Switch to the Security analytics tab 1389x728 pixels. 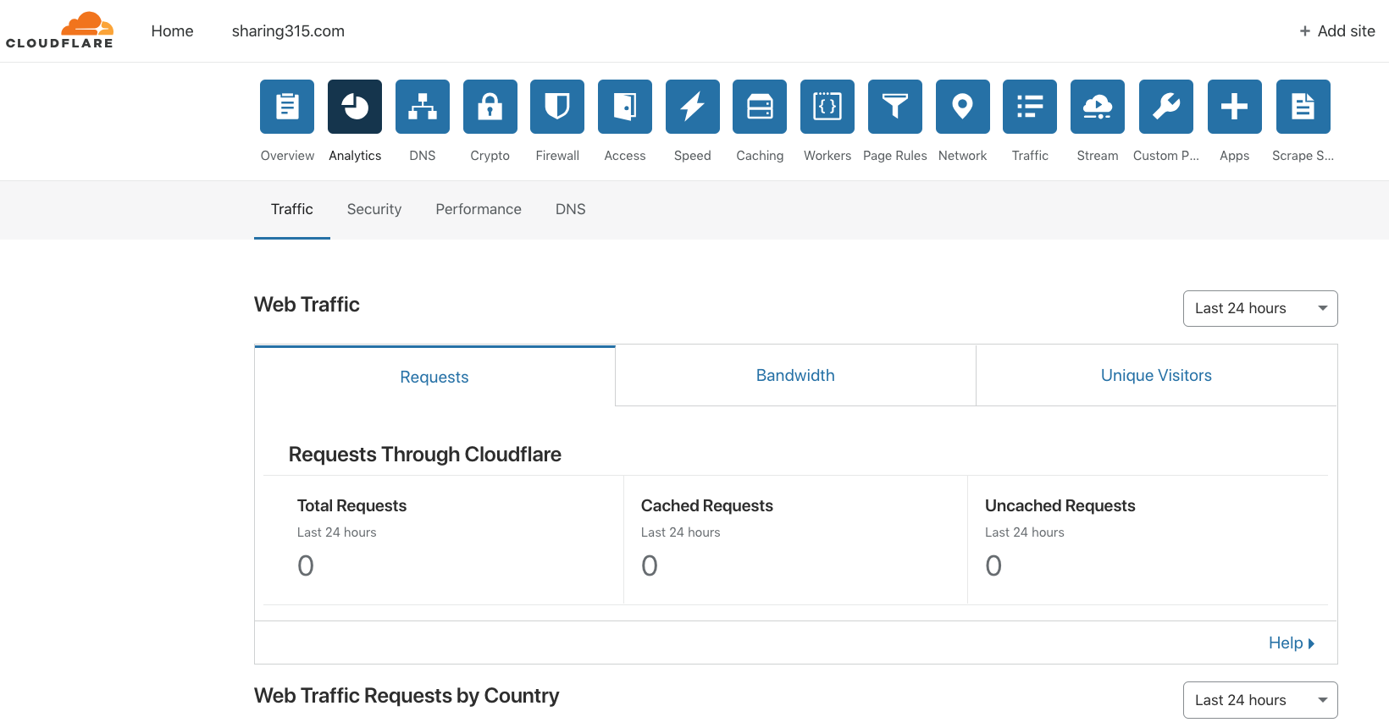pos(374,209)
